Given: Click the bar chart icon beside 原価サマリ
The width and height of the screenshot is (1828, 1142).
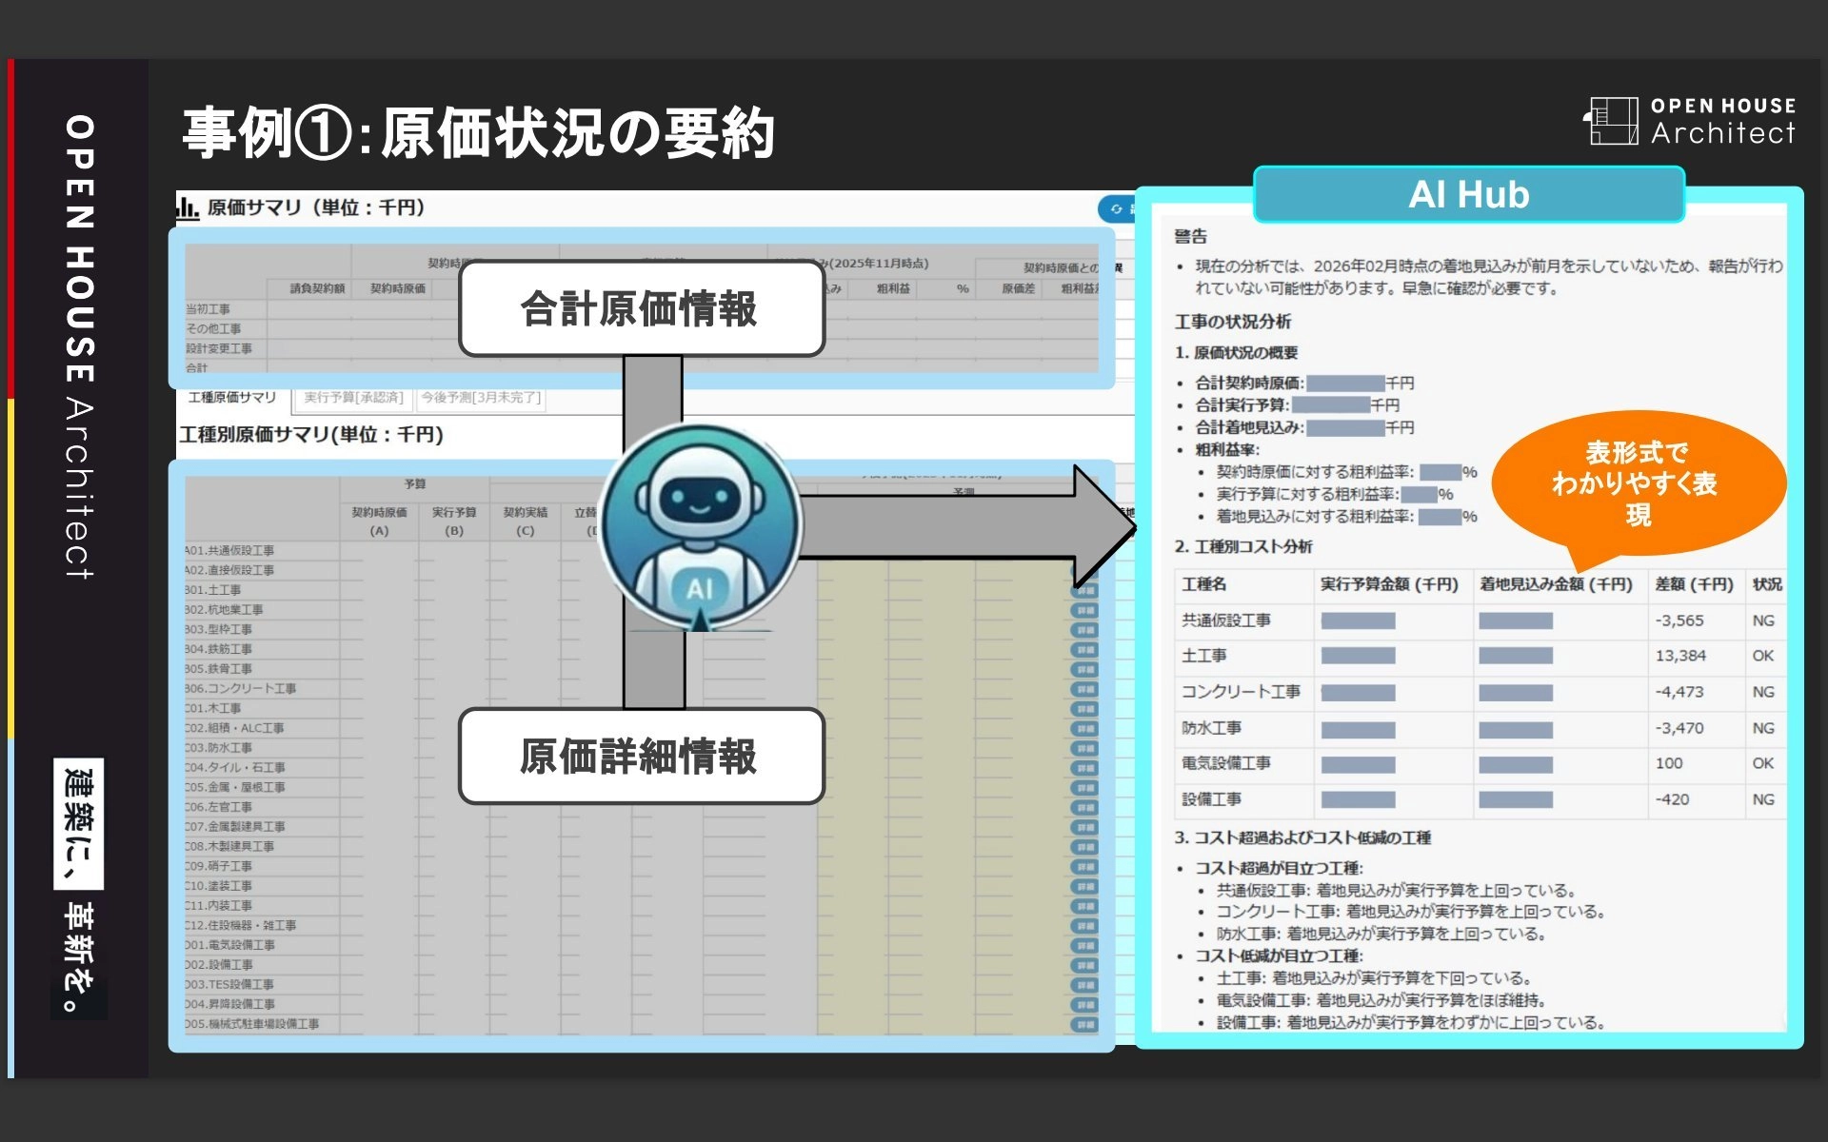Looking at the screenshot, I should pos(188,207).
